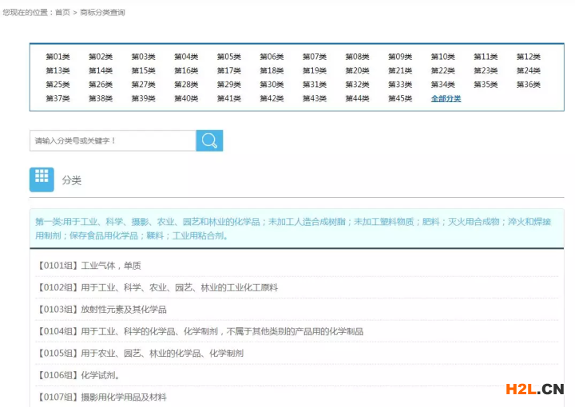Select class 第35类

(486, 85)
